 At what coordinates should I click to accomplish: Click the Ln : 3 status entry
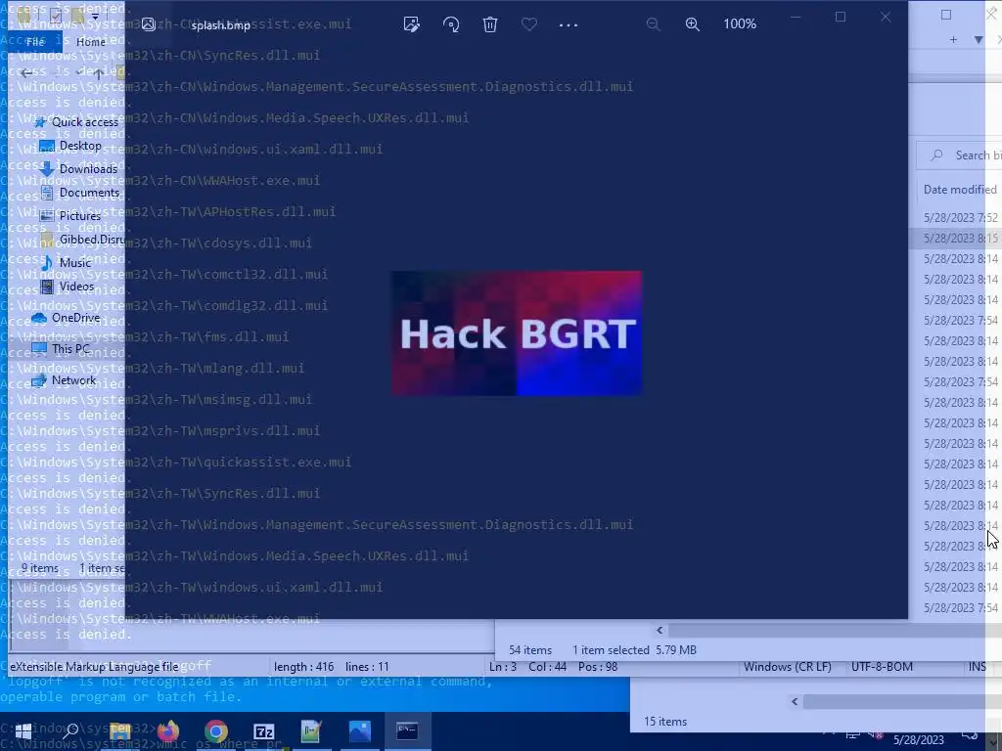click(x=503, y=667)
